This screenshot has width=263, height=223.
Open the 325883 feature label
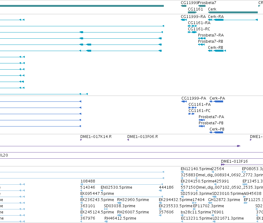pos(188,175)
